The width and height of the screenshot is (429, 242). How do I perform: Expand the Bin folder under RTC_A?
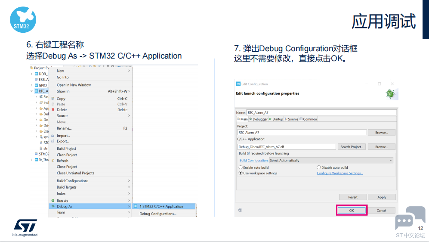tap(36, 96)
